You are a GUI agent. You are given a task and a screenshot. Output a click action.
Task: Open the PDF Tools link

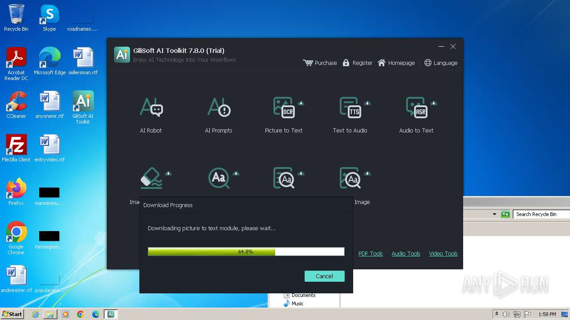tap(370, 253)
